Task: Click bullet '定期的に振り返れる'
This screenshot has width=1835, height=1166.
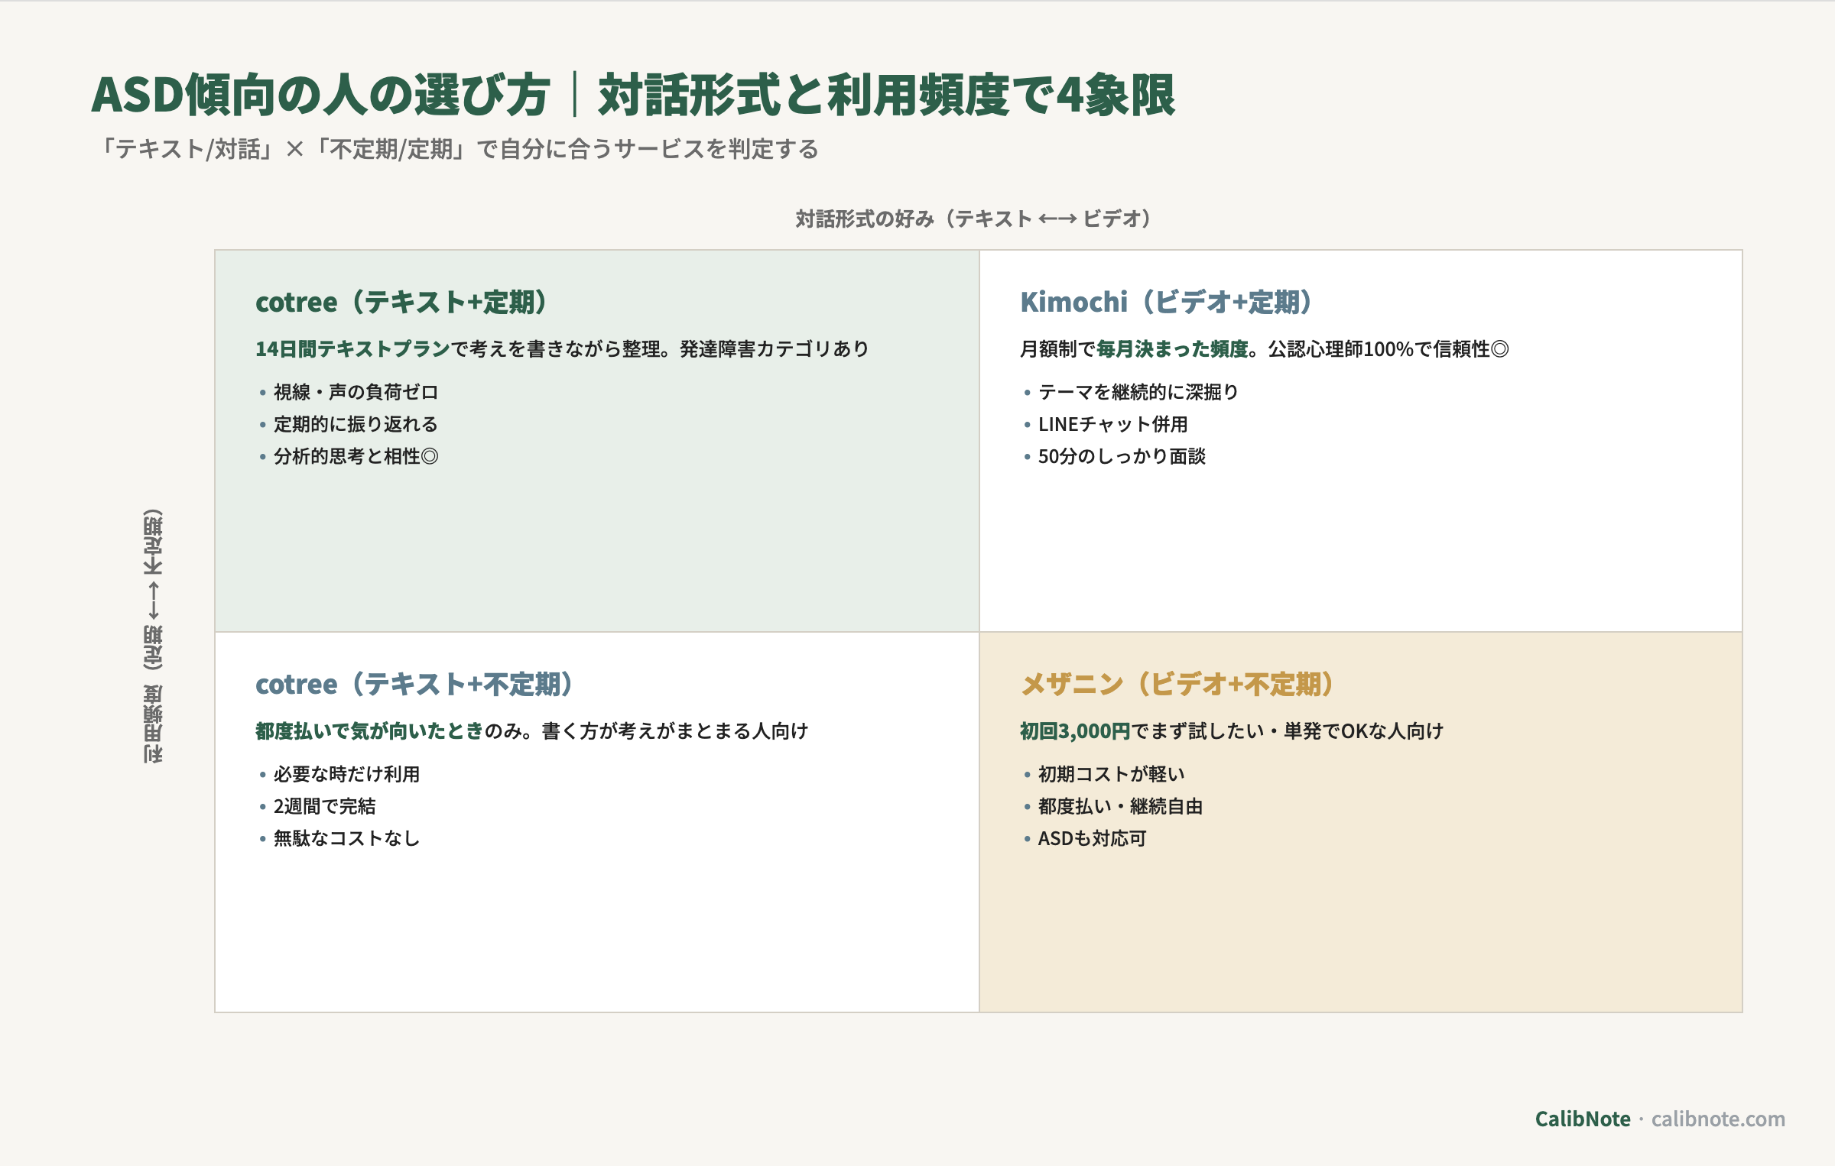Action: pos(356,424)
